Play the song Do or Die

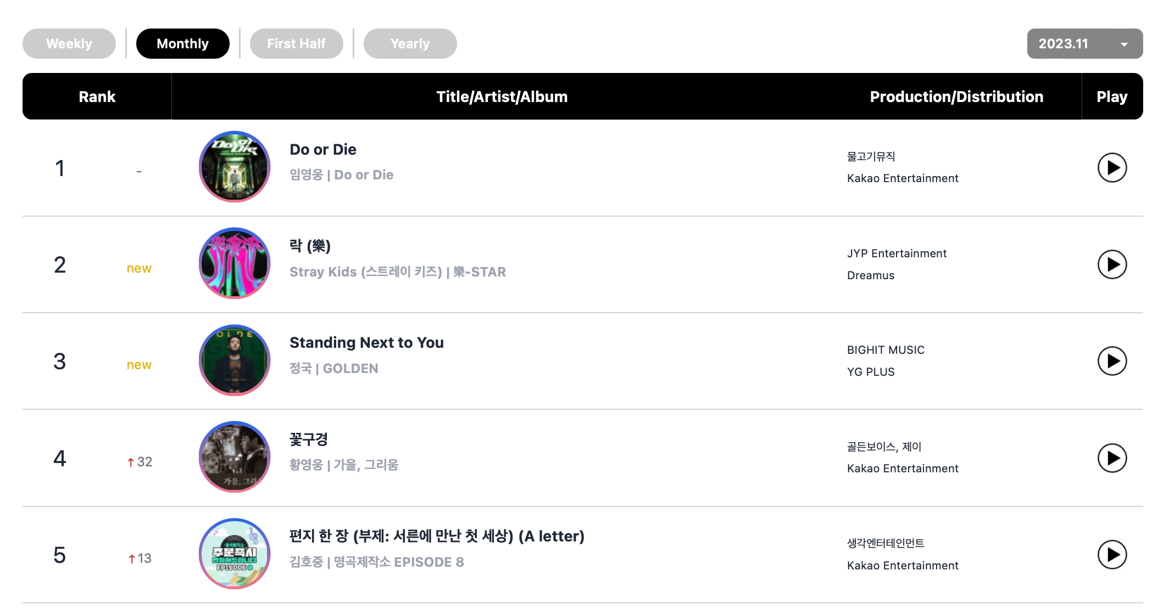click(1111, 168)
